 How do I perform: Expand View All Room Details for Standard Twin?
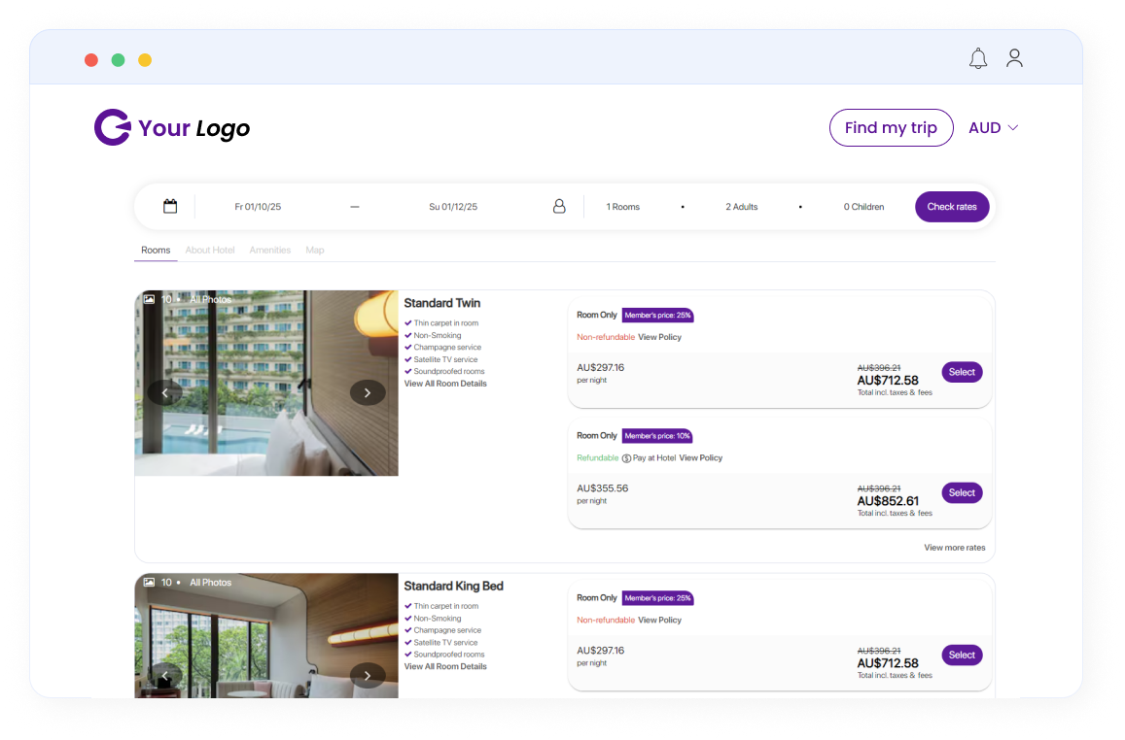[x=445, y=384]
